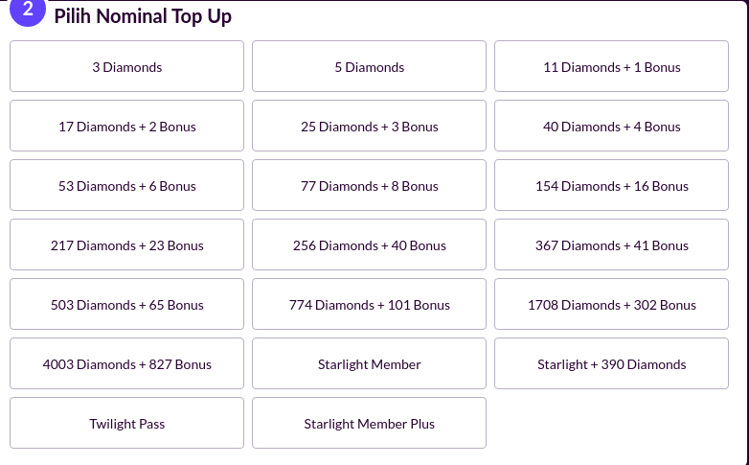Choose 25 Diamonds + 3 Bonus
The image size is (749, 465).
[370, 127]
